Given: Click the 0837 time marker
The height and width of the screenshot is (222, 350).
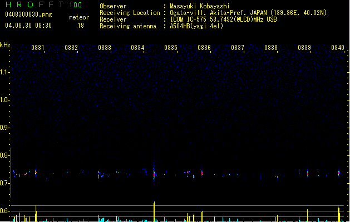Looking at the screenshot, I should tap(238, 47).
